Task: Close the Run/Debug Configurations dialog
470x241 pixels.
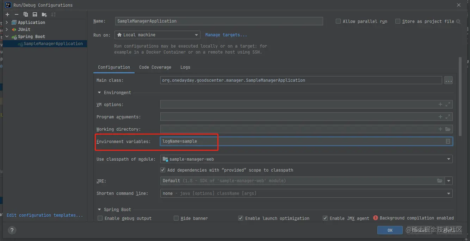Action: (x=459, y=5)
